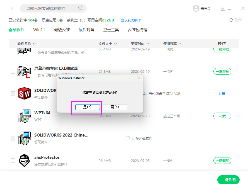Tick the checkbox for WPTx64
Screen dimensions: 248x187
pyautogui.click(x=13, y=116)
